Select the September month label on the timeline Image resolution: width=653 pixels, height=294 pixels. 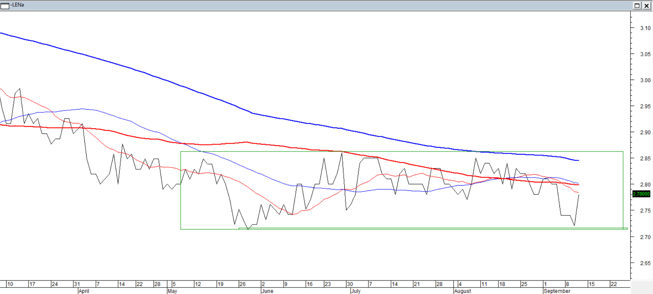[557, 291]
